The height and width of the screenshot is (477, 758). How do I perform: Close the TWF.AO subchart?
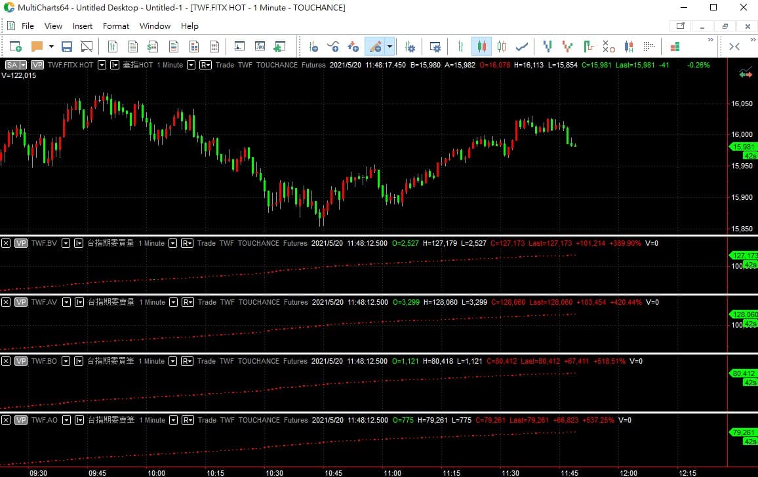point(6,420)
